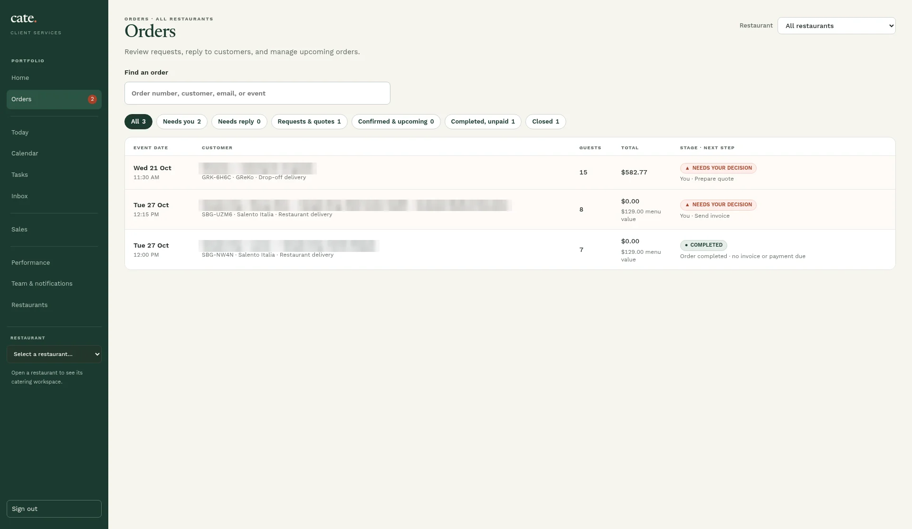This screenshot has height=529, width=912.
Task: Click guest count 7
Action: tap(581, 250)
